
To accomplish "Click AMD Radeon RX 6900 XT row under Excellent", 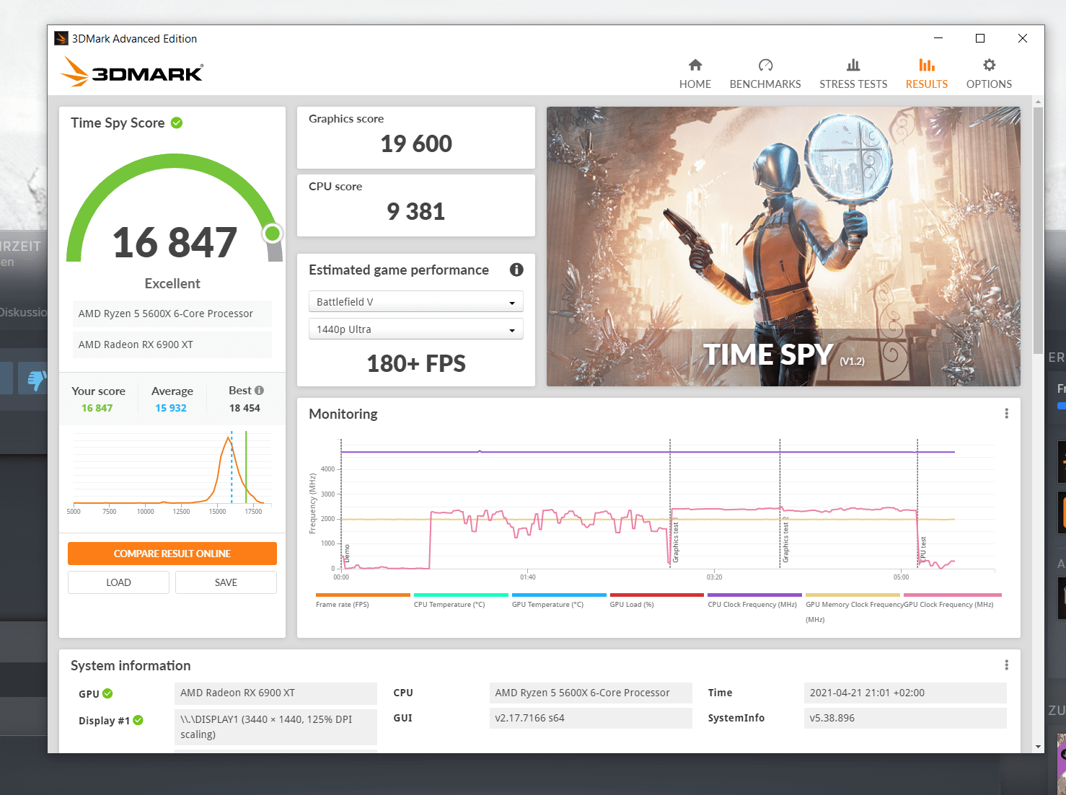I will (x=172, y=345).
